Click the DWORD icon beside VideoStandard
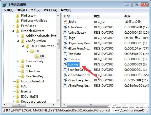 click(65, 75)
